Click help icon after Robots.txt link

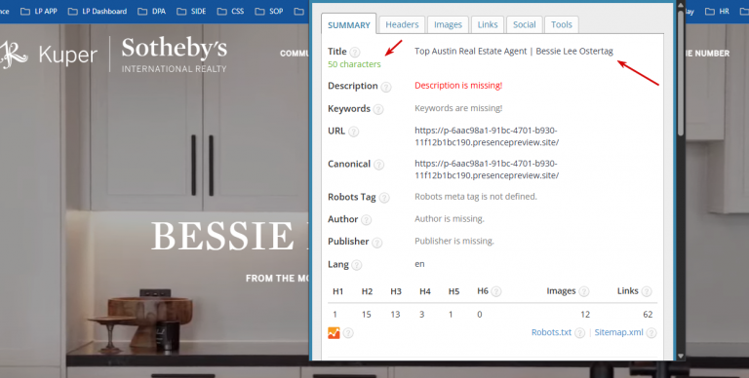pos(580,333)
